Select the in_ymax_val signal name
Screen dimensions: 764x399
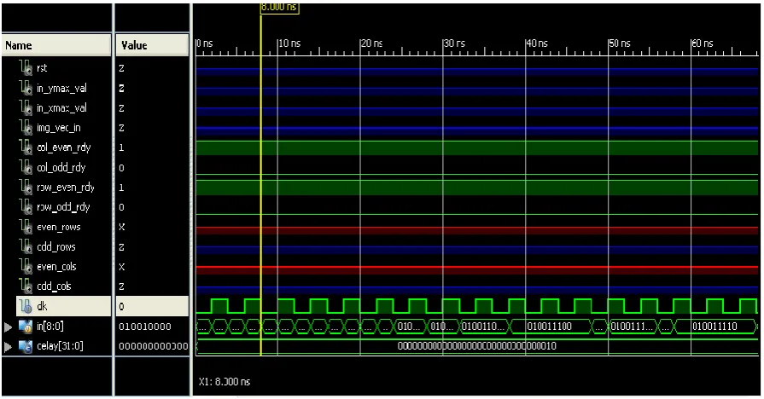coord(61,88)
